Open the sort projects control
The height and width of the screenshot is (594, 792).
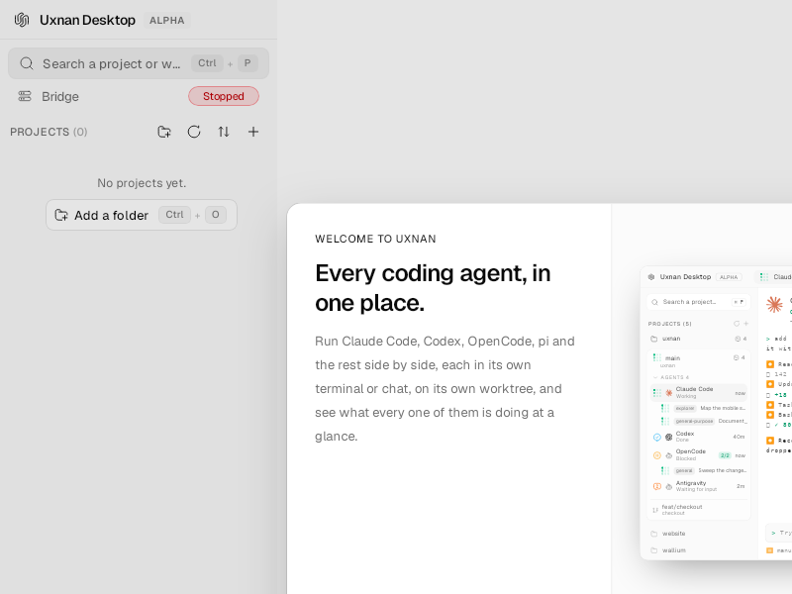pyautogui.click(x=224, y=132)
